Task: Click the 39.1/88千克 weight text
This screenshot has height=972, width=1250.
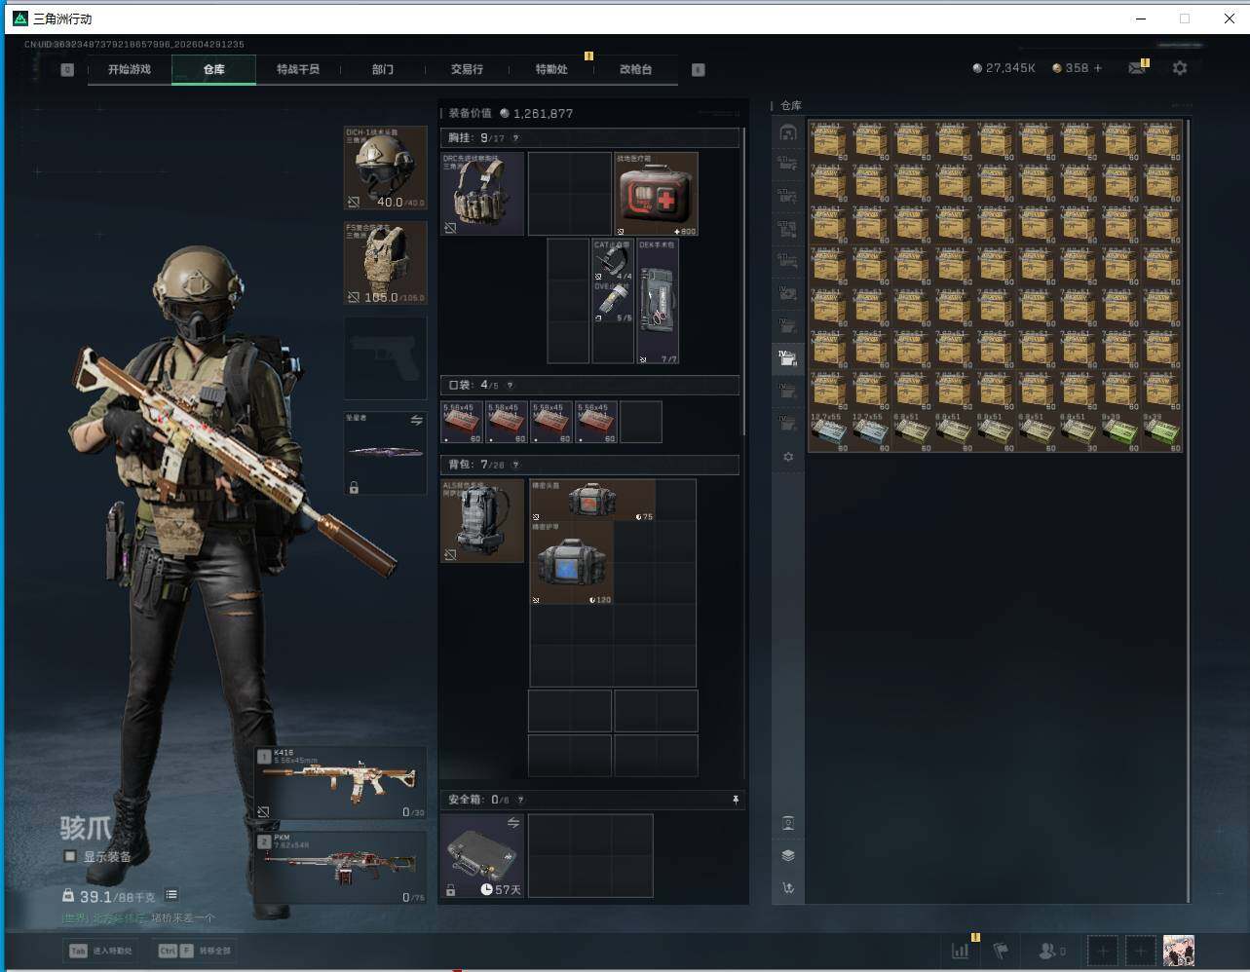Action: point(117,896)
